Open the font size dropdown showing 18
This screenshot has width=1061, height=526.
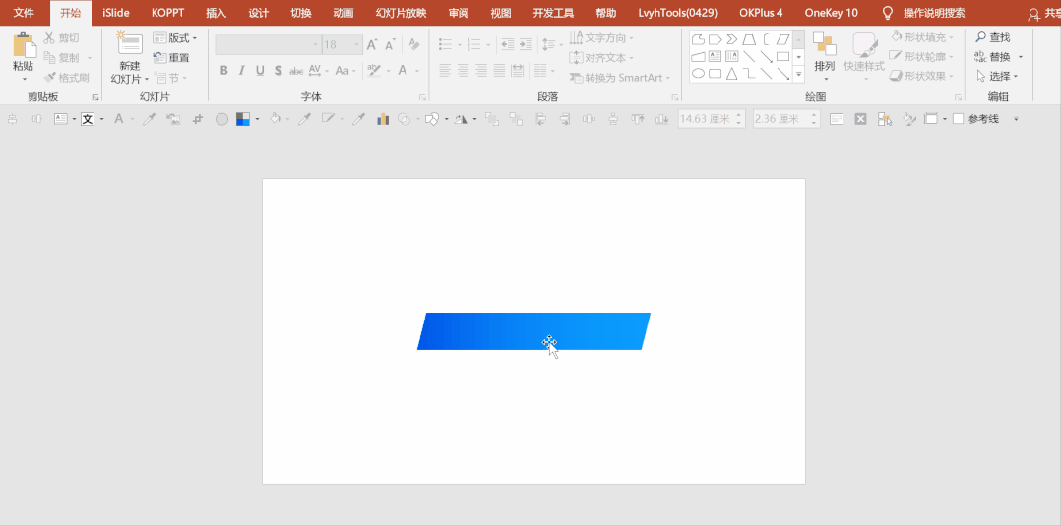[x=343, y=45]
